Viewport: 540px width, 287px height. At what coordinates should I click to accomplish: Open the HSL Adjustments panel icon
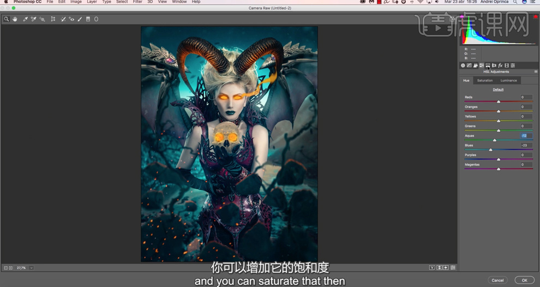point(482,65)
